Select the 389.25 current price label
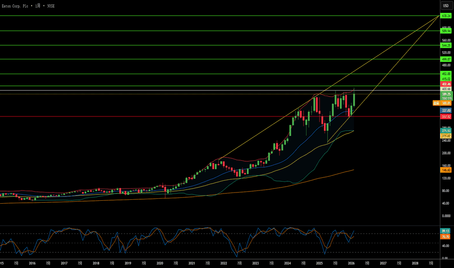Image resolution: width=454 pixels, height=268 pixels. tap(446, 94)
